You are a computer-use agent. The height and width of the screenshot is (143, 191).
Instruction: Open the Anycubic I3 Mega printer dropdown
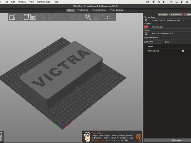(167, 33)
